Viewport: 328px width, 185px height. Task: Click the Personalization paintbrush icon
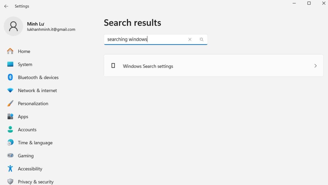point(10,104)
